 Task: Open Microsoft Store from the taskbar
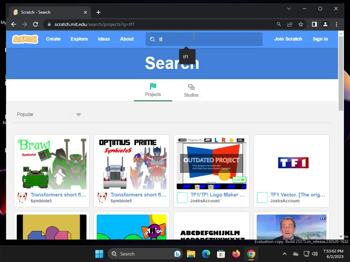tap(221, 254)
